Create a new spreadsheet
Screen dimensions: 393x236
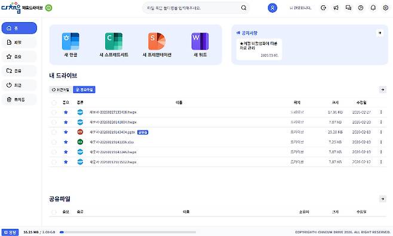coord(114,45)
